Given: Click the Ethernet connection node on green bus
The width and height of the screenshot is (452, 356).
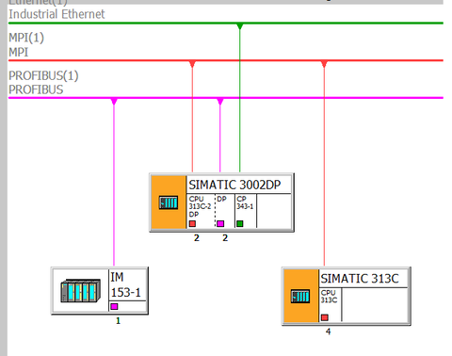Looking at the screenshot, I should point(240,26).
